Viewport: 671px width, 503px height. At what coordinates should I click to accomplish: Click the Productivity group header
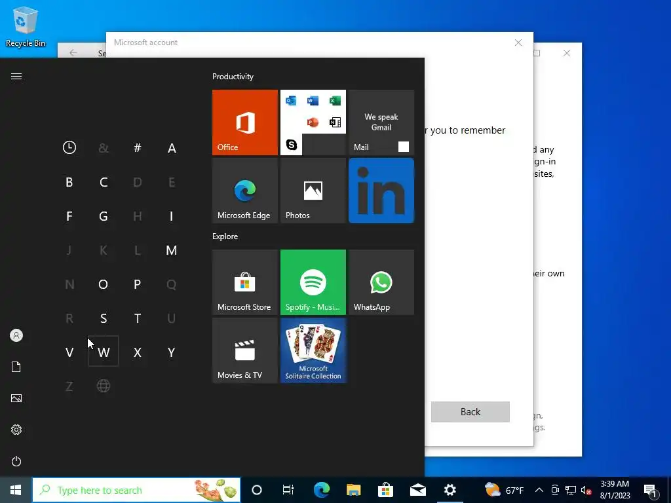pos(233,77)
